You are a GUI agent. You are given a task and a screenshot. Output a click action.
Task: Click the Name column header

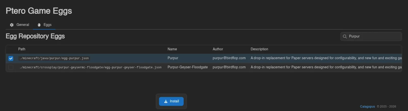pyautogui.click(x=172, y=49)
